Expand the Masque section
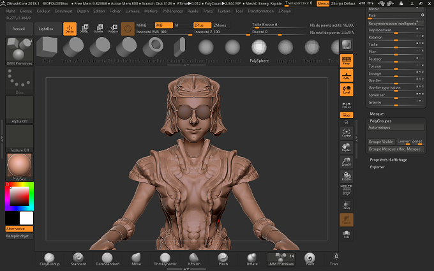 point(377,114)
